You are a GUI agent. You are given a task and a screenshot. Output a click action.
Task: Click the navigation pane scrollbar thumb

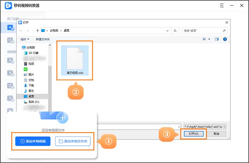click(50, 88)
